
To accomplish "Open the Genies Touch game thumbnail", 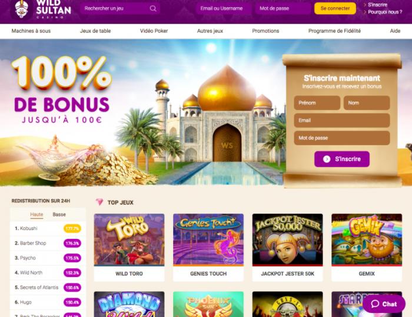I will (x=208, y=239).
